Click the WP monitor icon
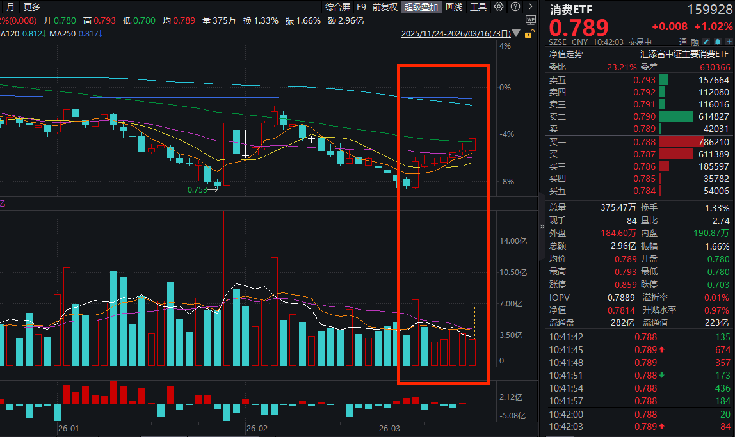Viewport: 735px width, 437px height. click(530, 20)
